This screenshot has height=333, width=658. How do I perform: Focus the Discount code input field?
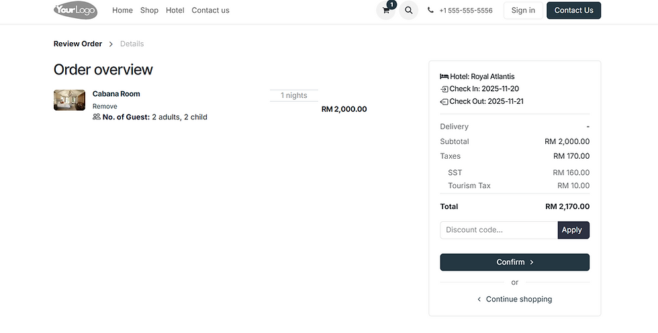point(498,230)
